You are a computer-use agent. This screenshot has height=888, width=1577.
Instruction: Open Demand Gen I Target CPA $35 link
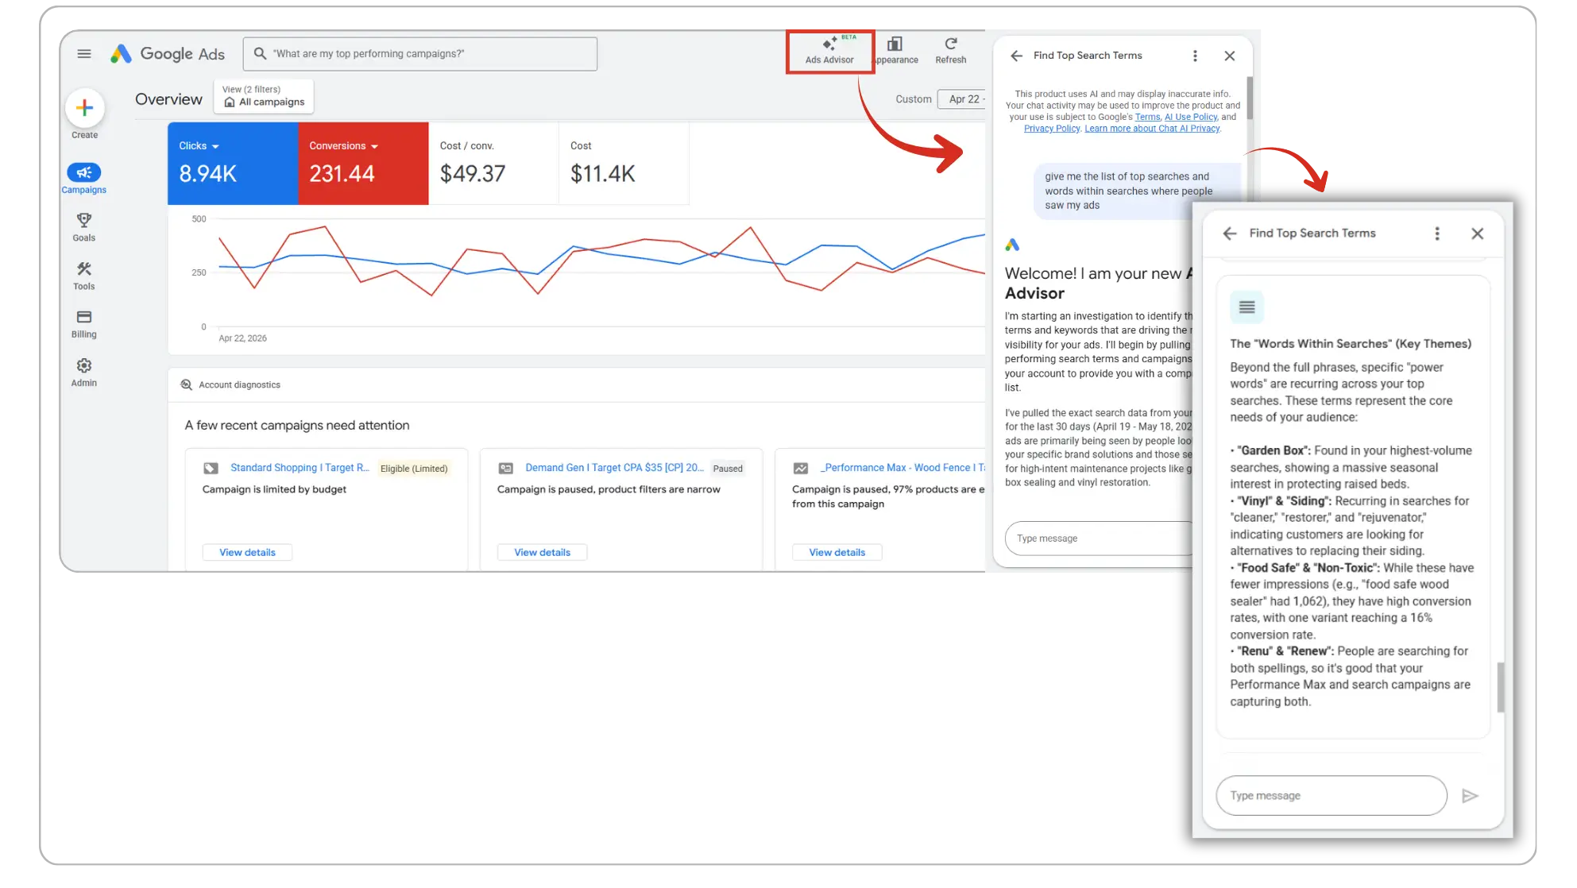(614, 469)
